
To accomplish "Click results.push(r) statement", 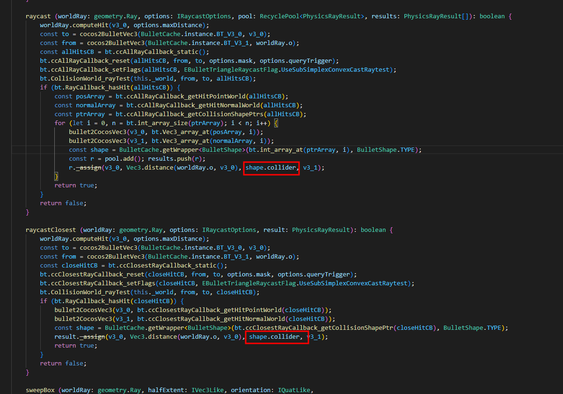I will tap(177, 158).
